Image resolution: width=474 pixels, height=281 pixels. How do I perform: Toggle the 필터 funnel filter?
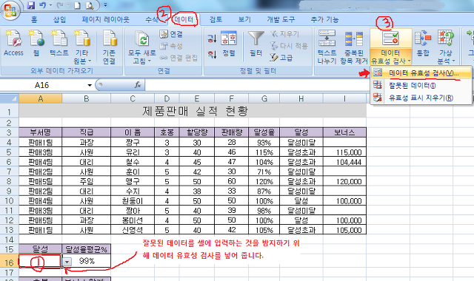click(256, 43)
